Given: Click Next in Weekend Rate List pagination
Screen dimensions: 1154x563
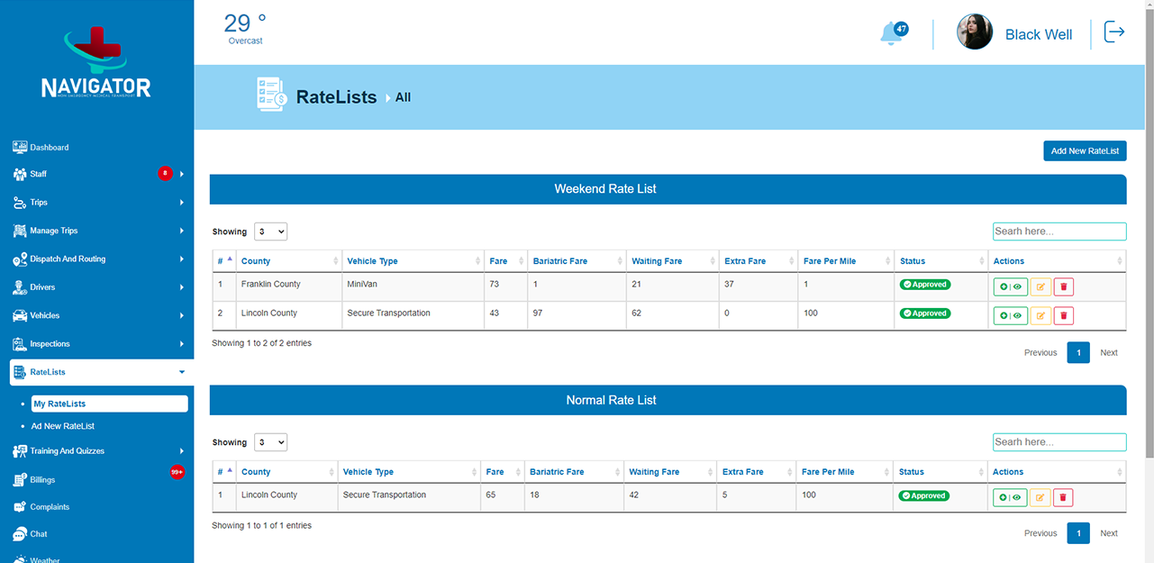Looking at the screenshot, I should point(1108,352).
